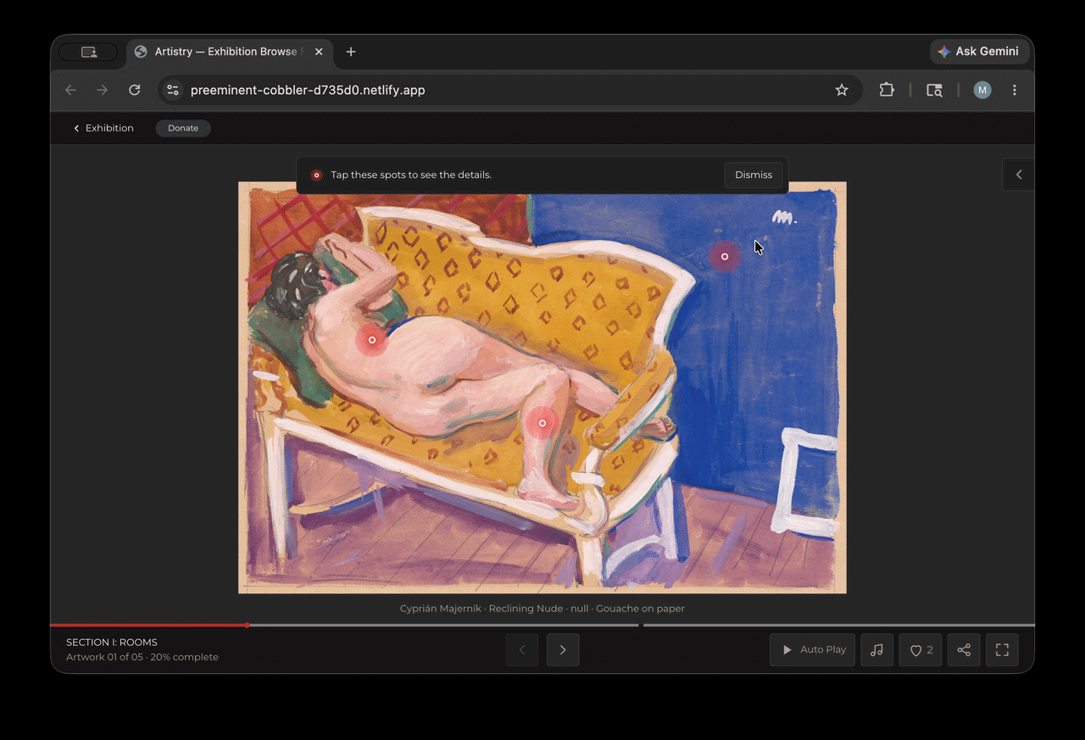Like the artwork with the heart button
Screen dimensions: 1085x740
[921, 650]
